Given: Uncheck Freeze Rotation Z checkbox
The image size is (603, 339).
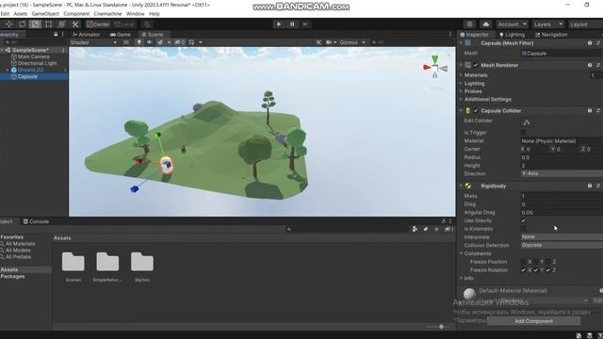Looking at the screenshot, I should [x=548, y=270].
